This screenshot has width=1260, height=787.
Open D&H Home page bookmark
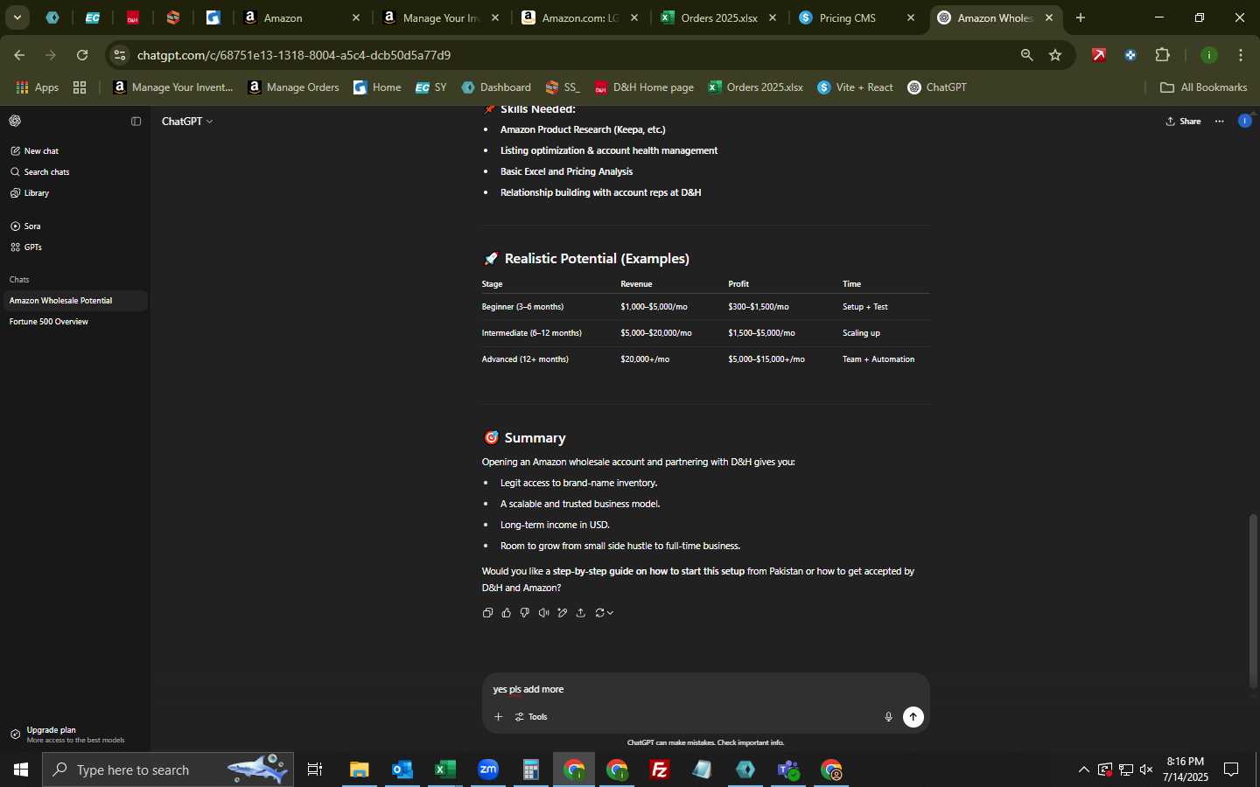pos(644,87)
